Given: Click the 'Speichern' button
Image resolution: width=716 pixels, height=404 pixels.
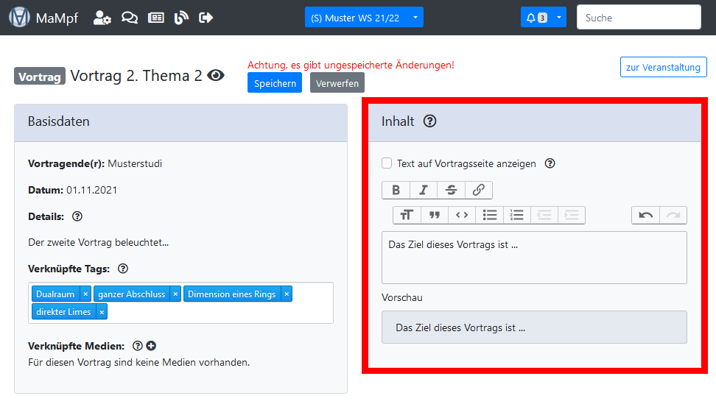Looking at the screenshot, I should coord(275,83).
